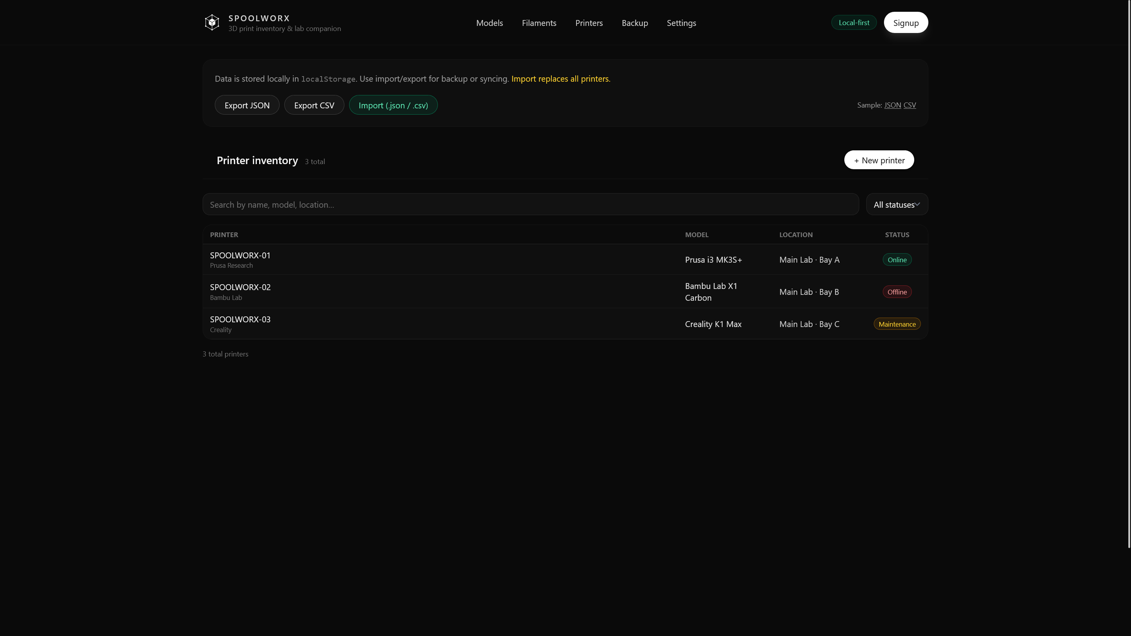1131x636 pixels.
Task: Open the sample JSON download link
Action: click(x=892, y=105)
